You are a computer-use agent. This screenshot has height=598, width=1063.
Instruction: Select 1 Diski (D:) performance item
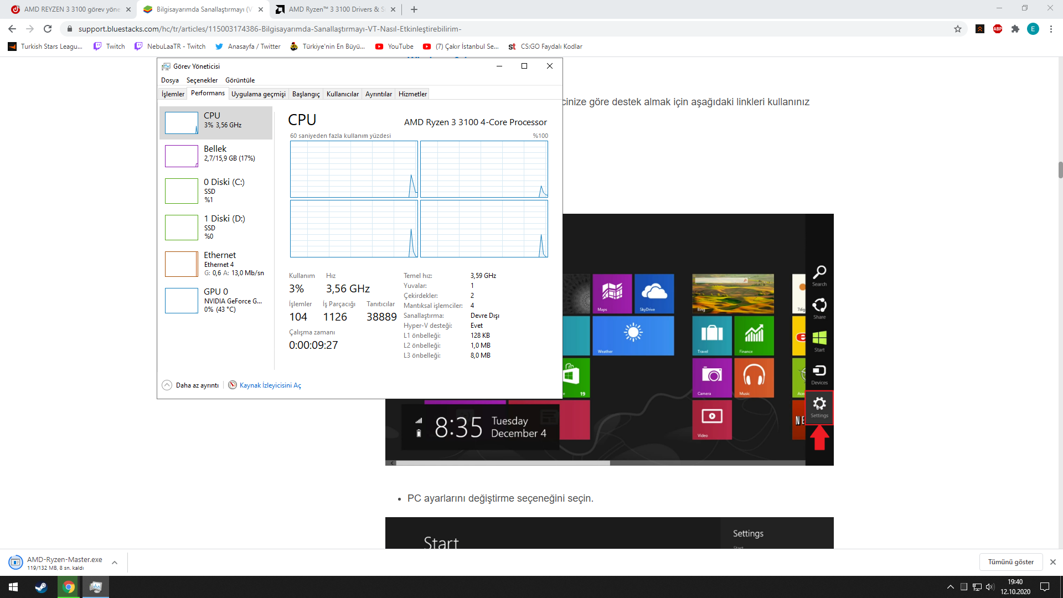pyautogui.click(x=216, y=226)
